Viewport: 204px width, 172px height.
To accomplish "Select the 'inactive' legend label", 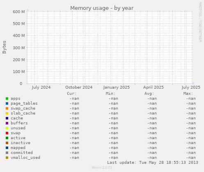I will click(x=21, y=143).
